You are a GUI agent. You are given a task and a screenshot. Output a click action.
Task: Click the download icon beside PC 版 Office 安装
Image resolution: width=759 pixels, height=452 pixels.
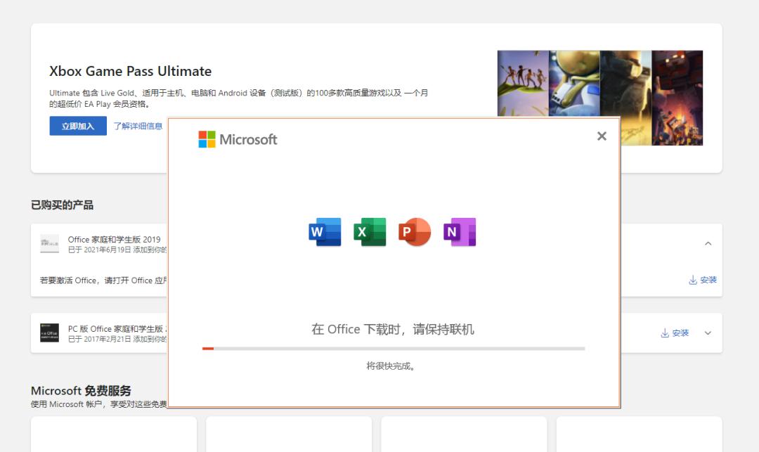click(665, 332)
